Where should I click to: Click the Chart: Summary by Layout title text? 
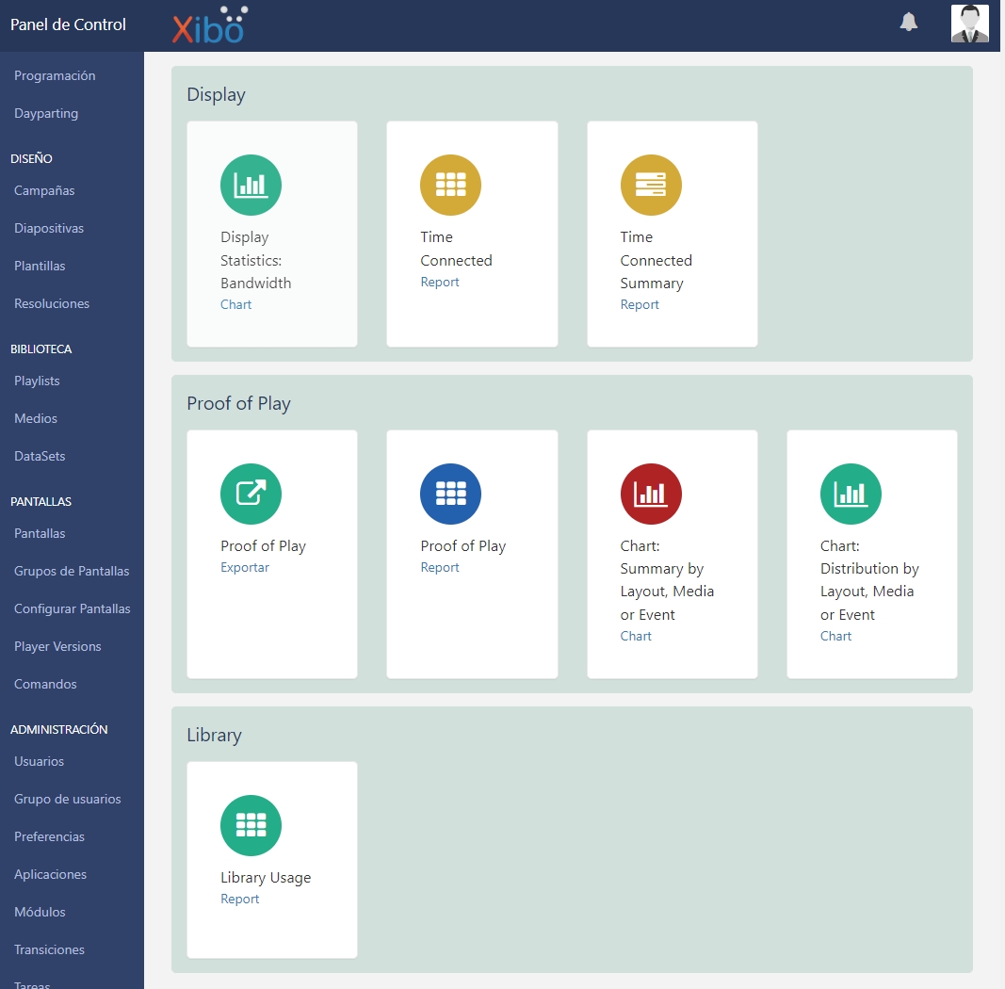(667, 580)
